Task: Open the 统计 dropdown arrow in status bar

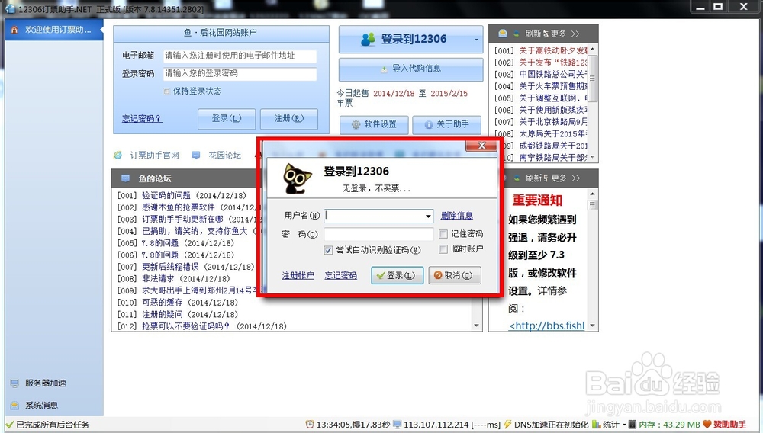Action: tap(624, 425)
